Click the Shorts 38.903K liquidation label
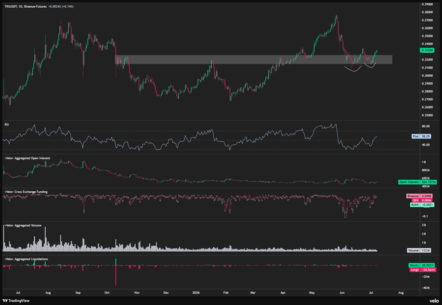This screenshot has height=305, width=442. (x=422, y=265)
